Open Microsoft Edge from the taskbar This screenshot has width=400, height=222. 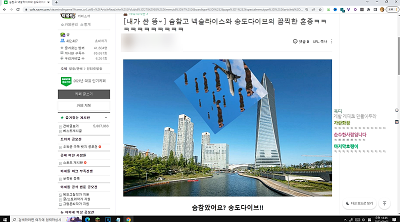point(86,219)
